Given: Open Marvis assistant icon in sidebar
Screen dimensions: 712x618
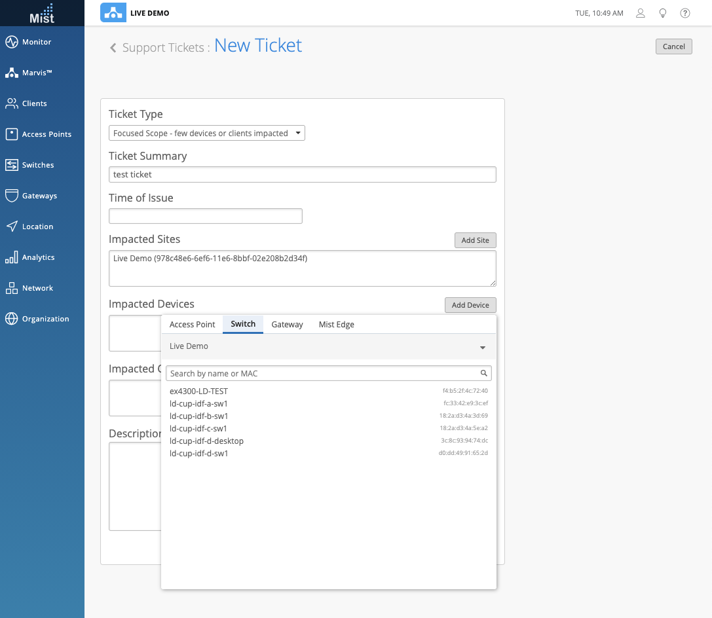Looking at the screenshot, I should (x=12, y=73).
